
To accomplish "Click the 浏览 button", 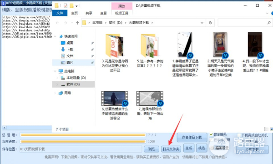I will click(152, 149).
